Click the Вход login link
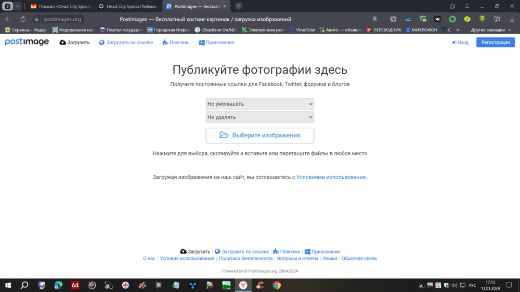 click(x=460, y=43)
